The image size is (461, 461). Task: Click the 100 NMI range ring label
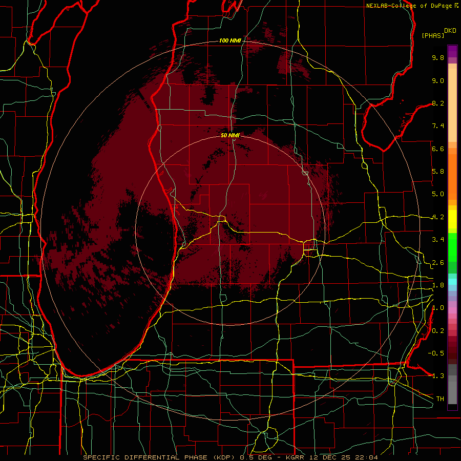coord(230,40)
